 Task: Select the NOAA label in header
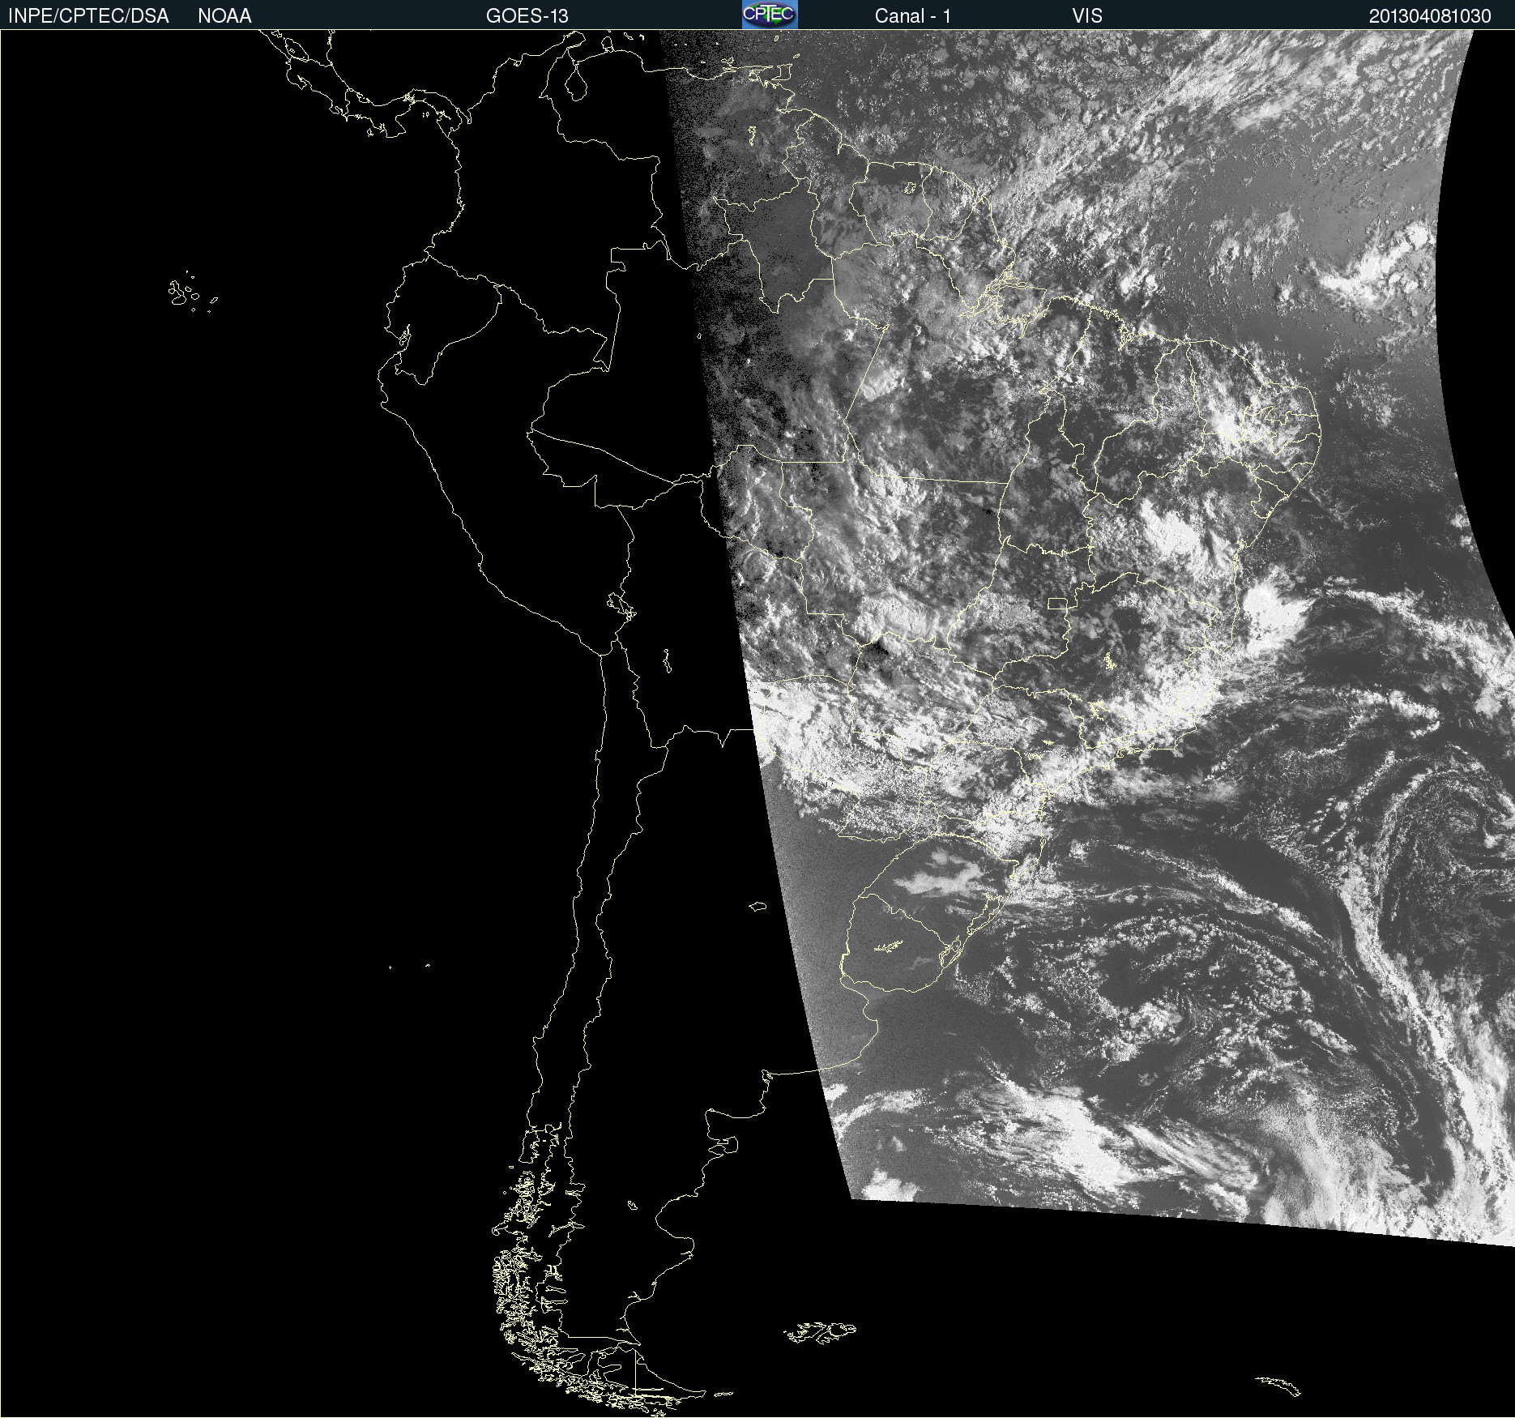tap(224, 16)
